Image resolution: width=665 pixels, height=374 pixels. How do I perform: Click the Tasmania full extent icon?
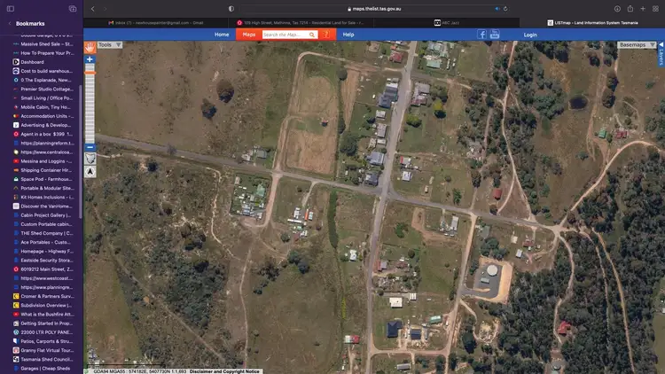tap(90, 159)
